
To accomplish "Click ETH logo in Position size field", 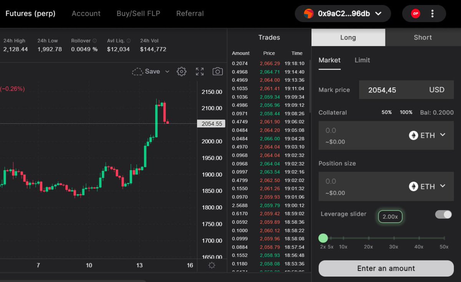I will (x=413, y=186).
